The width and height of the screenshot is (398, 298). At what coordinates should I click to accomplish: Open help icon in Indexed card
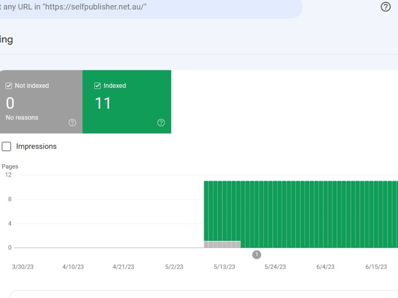[x=161, y=123]
